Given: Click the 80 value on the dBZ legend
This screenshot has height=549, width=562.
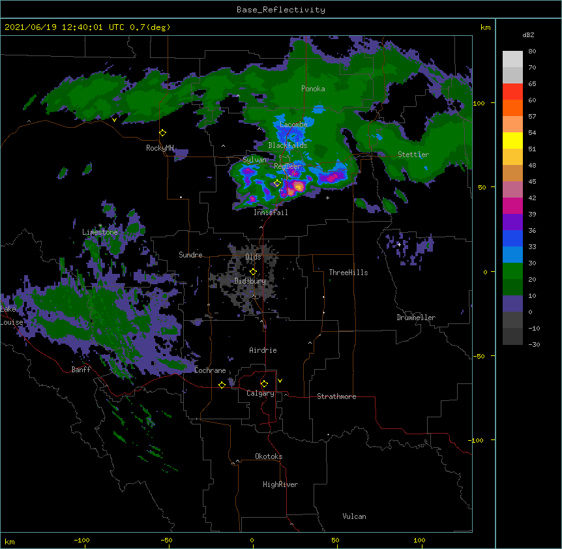Looking at the screenshot, I should [532, 52].
